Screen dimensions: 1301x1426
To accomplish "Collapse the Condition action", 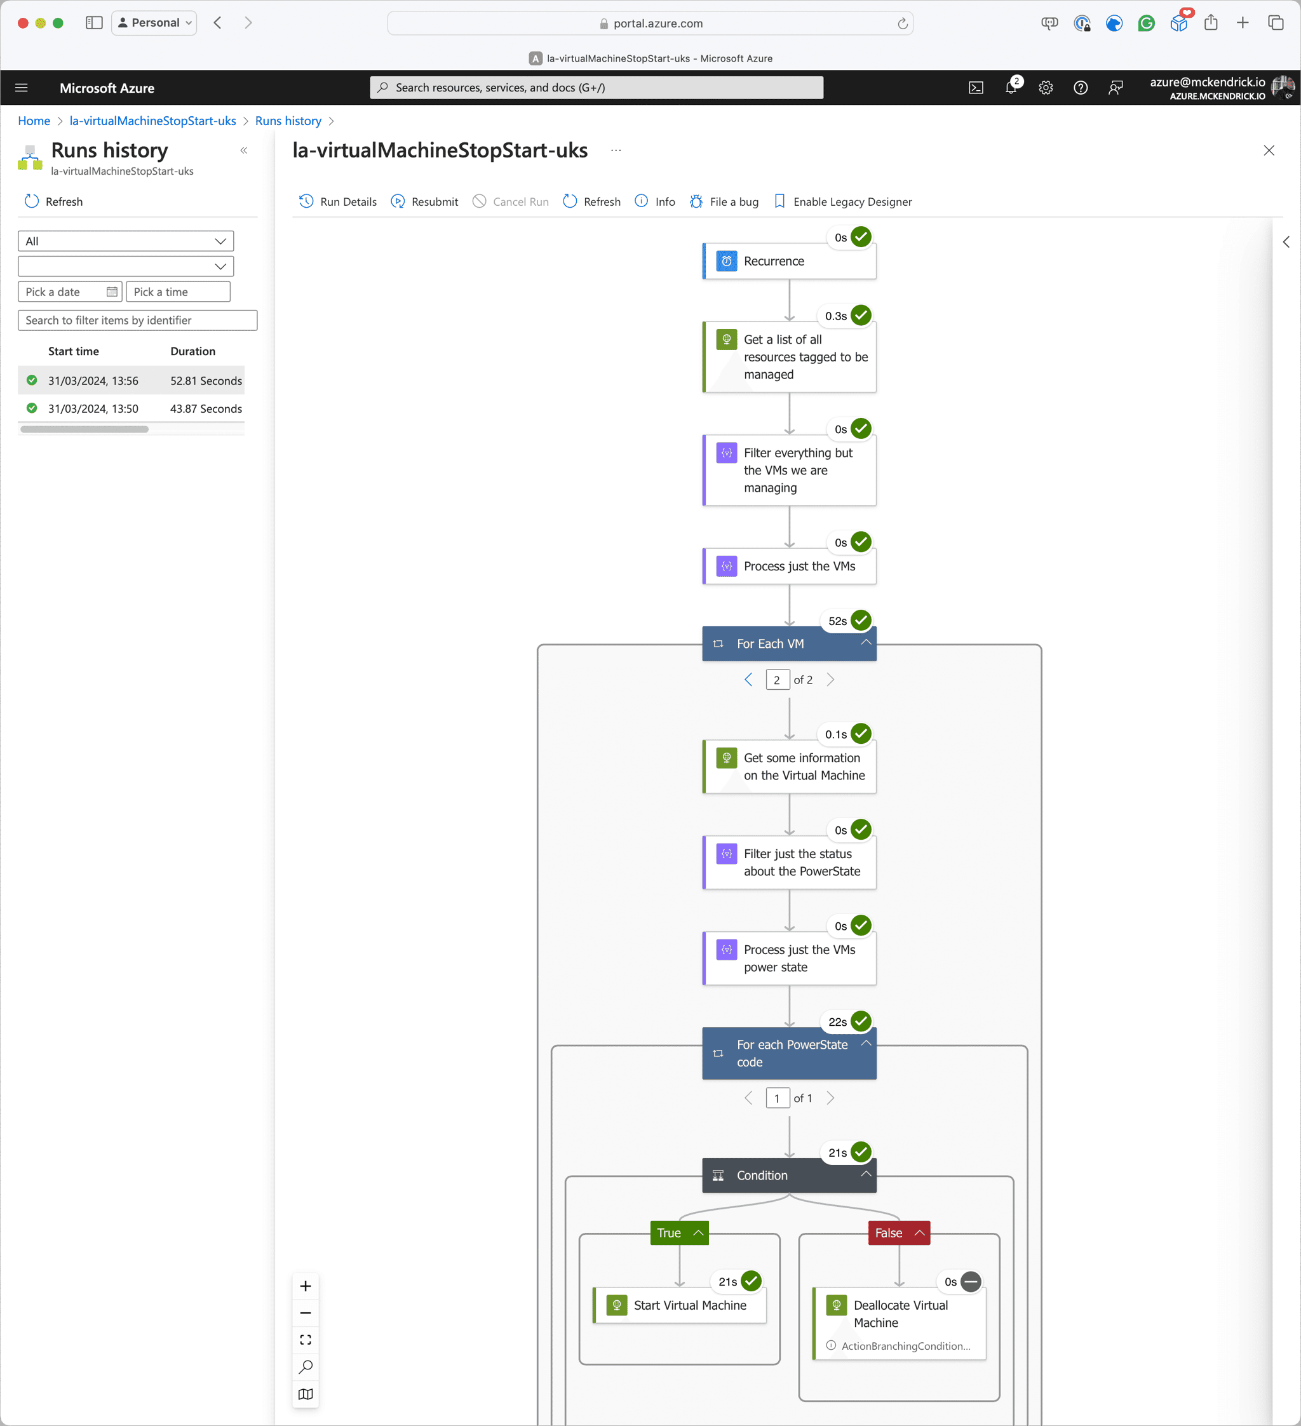I will point(865,1173).
